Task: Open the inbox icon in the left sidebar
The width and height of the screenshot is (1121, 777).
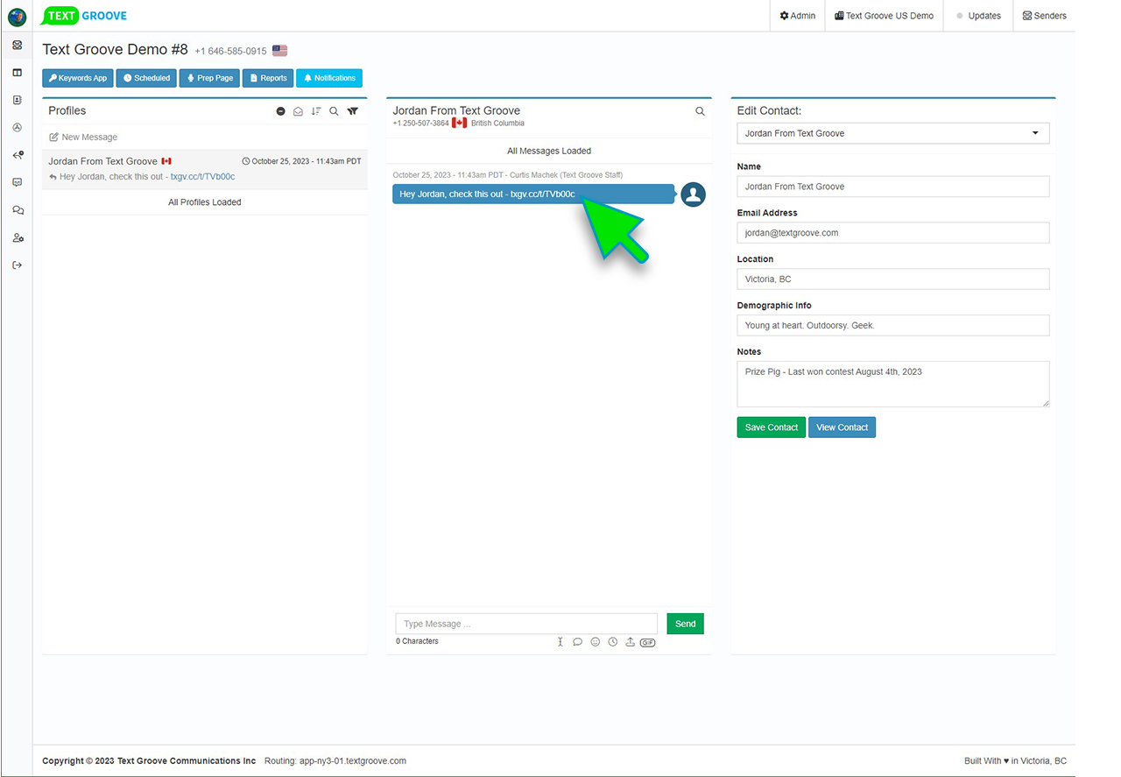Action: pyautogui.click(x=17, y=45)
